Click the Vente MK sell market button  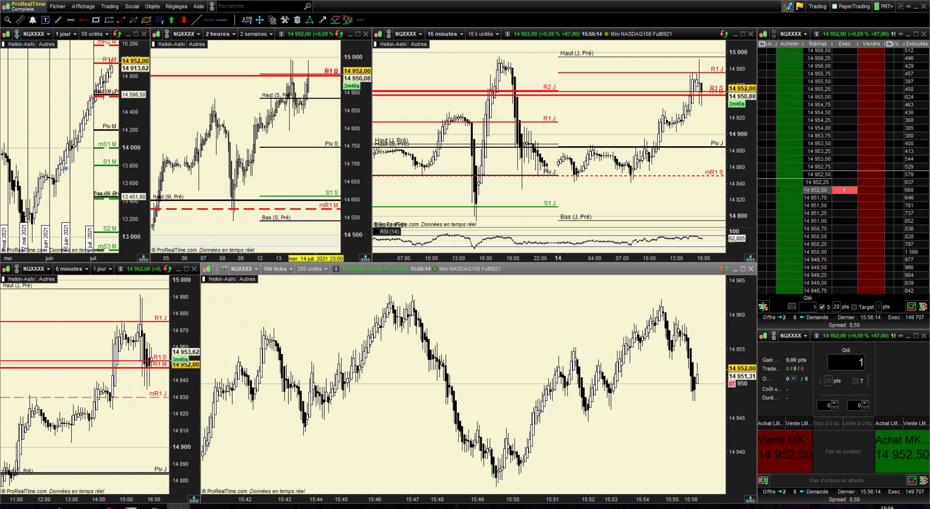point(785,448)
